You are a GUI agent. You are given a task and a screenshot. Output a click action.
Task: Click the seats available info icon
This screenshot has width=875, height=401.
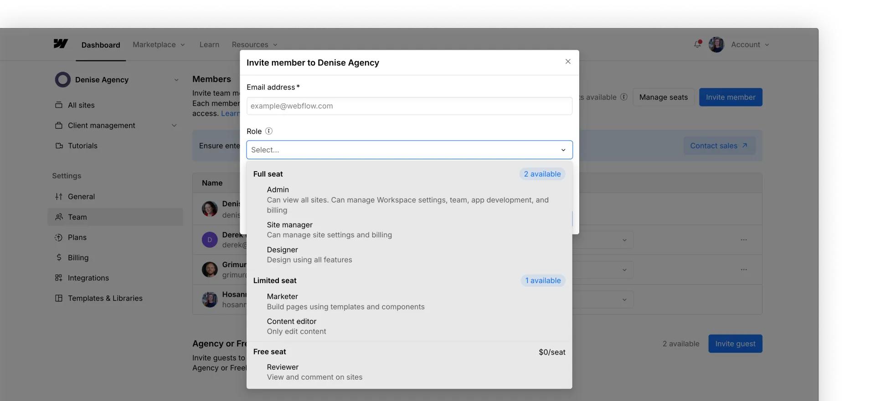(624, 97)
